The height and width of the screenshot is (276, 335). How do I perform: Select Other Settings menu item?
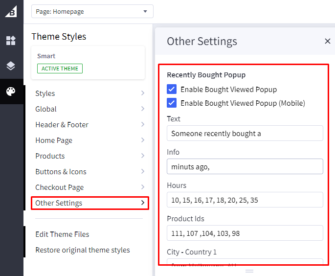coord(89,203)
